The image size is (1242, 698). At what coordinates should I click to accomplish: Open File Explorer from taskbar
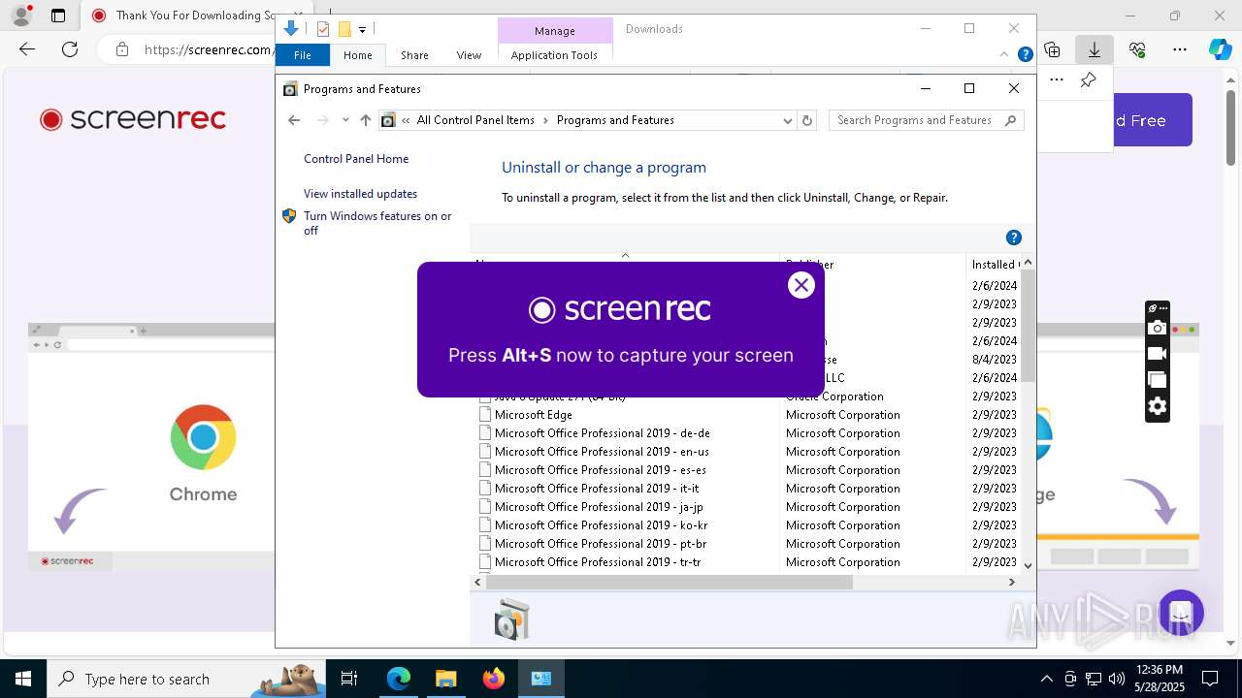pos(446,679)
